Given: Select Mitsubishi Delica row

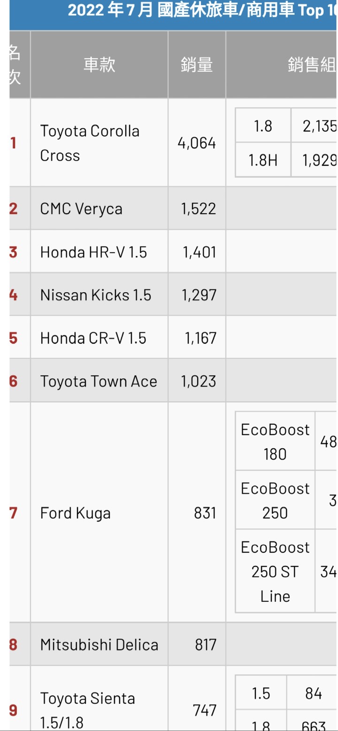Looking at the screenshot, I should pyautogui.click(x=173, y=644).
